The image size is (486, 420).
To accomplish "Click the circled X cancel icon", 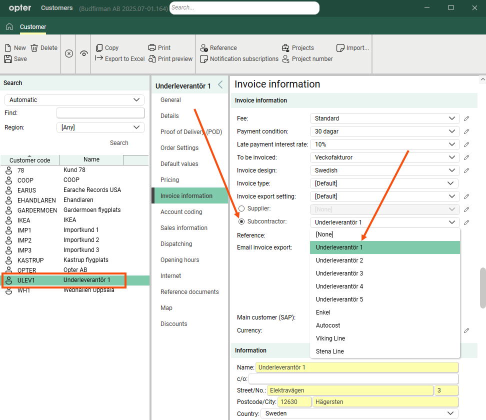I will pos(69,53).
